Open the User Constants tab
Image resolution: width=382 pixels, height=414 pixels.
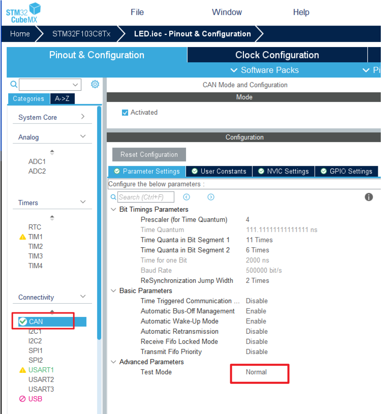pyautogui.click(x=219, y=171)
